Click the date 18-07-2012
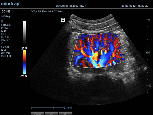 pyautogui.click(x=128, y=6)
